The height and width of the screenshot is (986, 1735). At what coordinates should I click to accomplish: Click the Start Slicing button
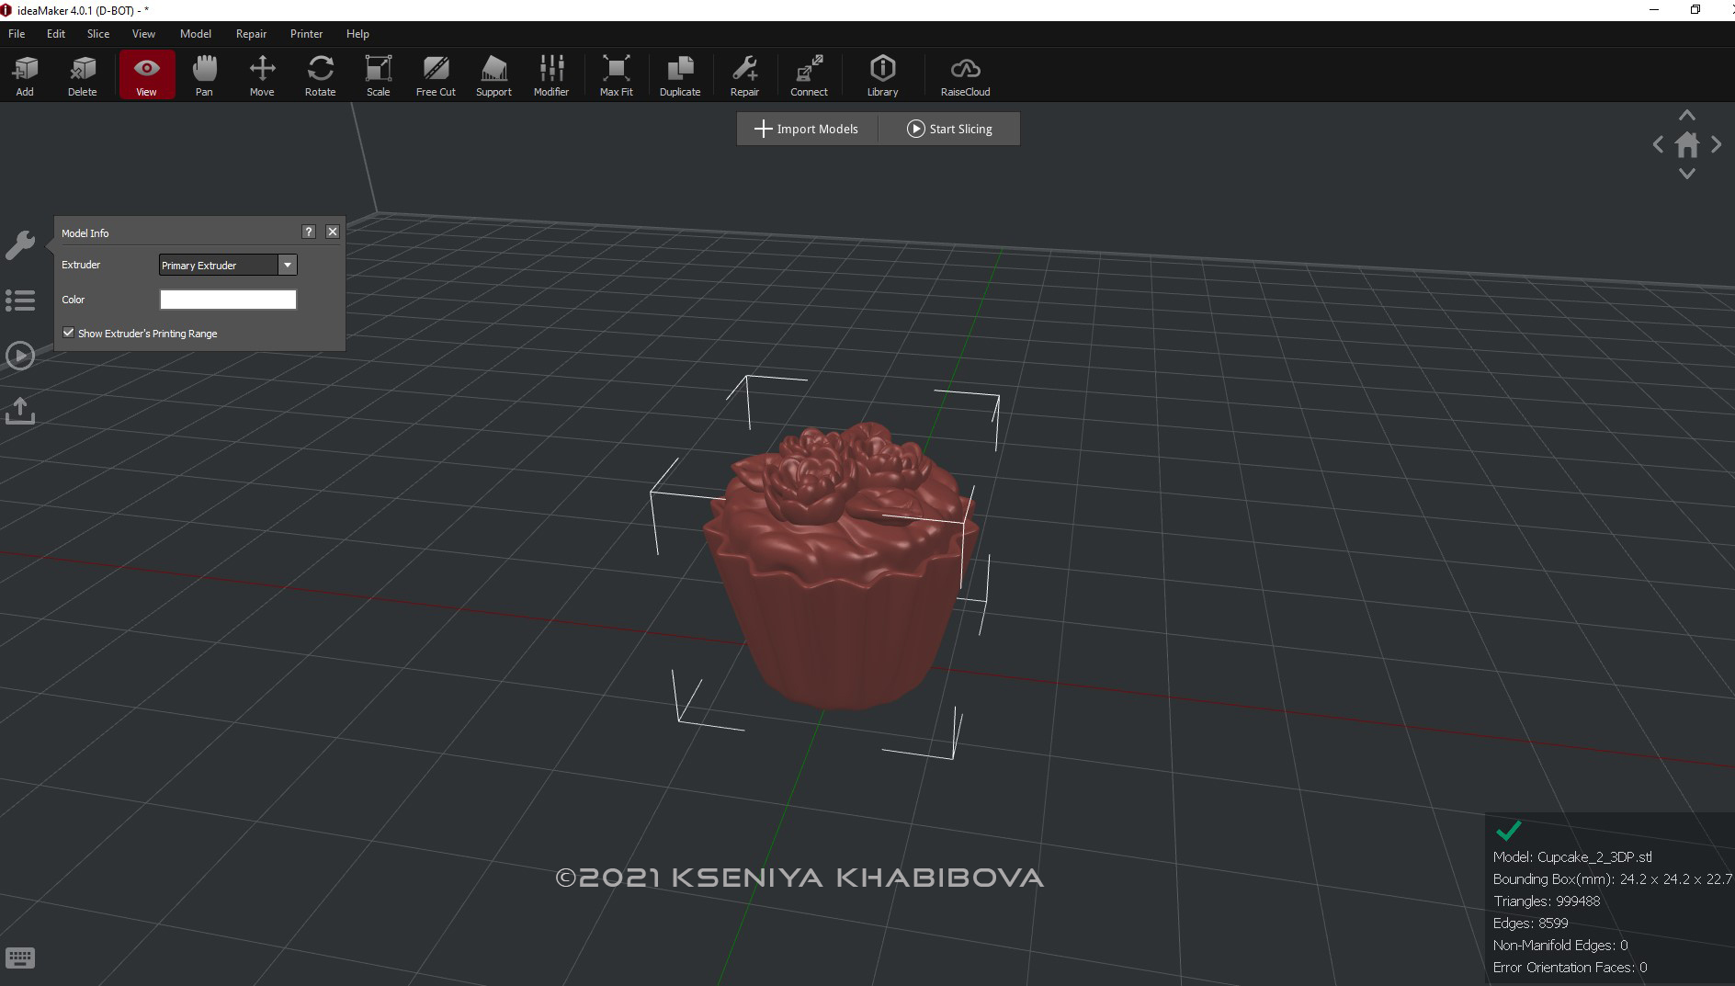[x=949, y=129]
